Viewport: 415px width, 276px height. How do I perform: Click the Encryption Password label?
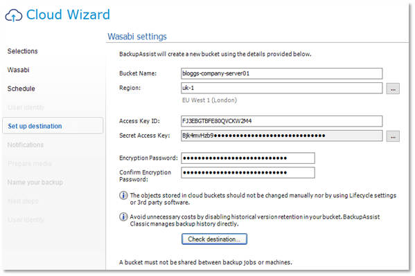148,158
